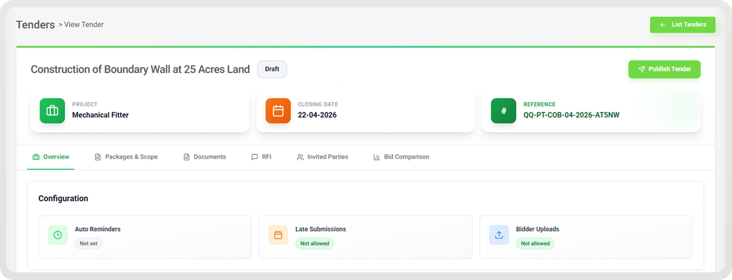The width and height of the screenshot is (732, 280).
Task: Click Not allowed badge under Bidder Uploads
Action: coord(535,243)
